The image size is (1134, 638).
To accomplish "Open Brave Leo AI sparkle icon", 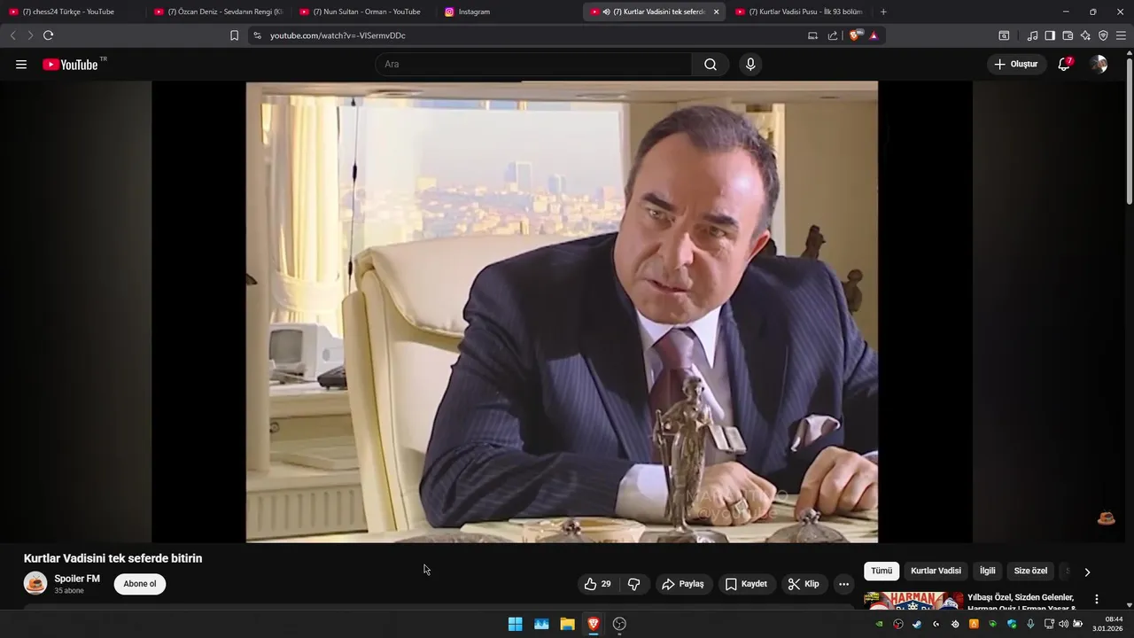I will coord(1085,35).
